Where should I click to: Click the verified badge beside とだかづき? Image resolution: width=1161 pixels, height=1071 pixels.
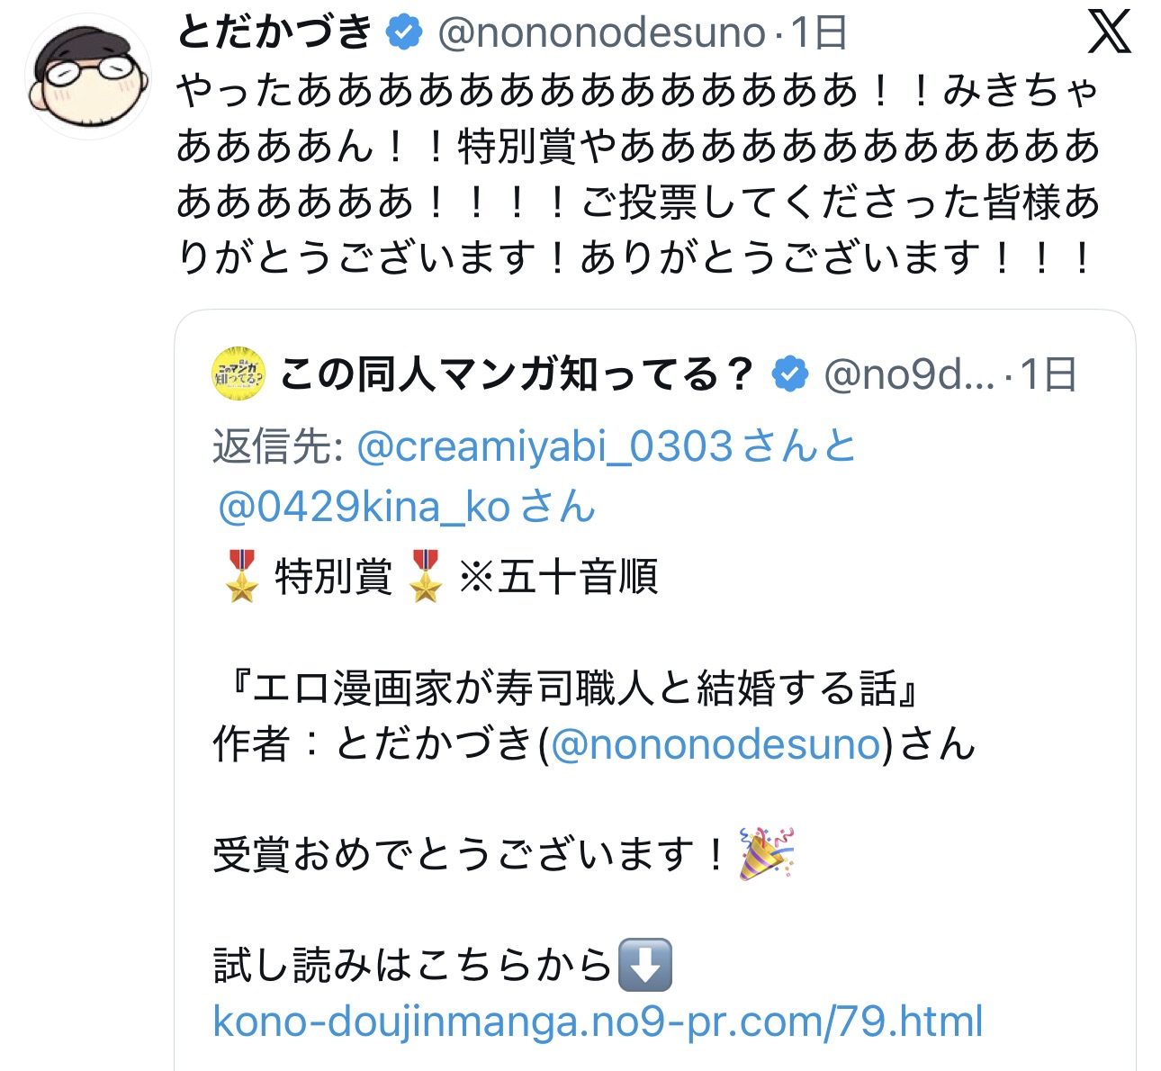pyautogui.click(x=404, y=33)
